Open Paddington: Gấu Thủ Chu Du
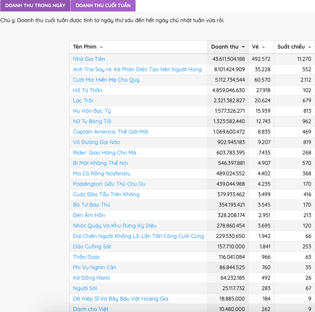Viewport: 315px width, 312px height. [109, 184]
